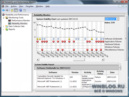
Task: Click the Date column header
Action: coord(112,72)
